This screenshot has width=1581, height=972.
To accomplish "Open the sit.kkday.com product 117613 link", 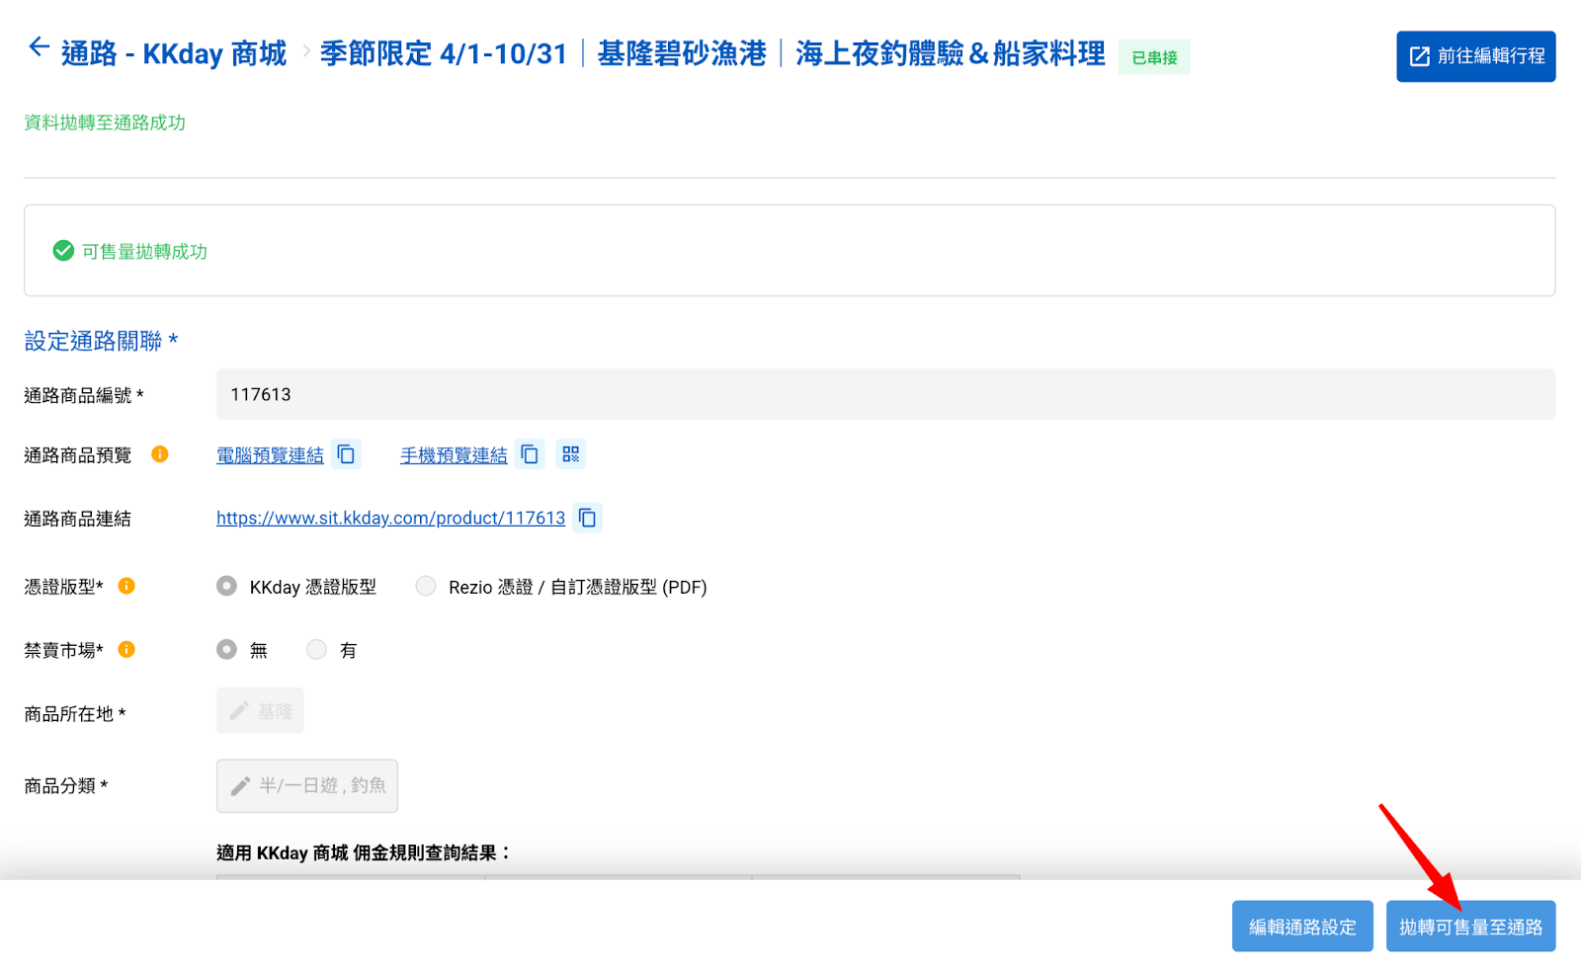I will point(390,518).
